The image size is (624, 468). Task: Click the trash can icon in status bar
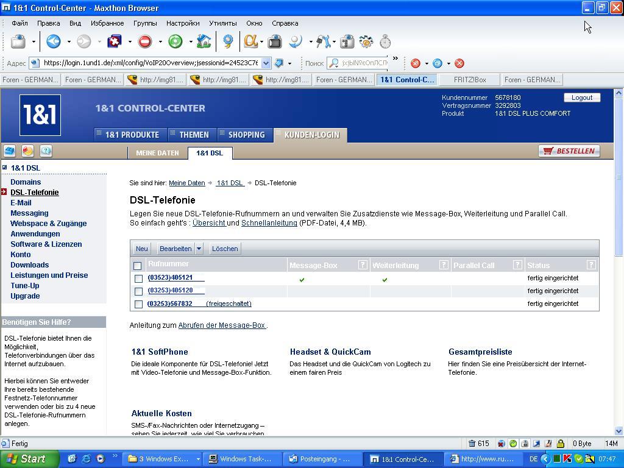[x=472, y=444]
